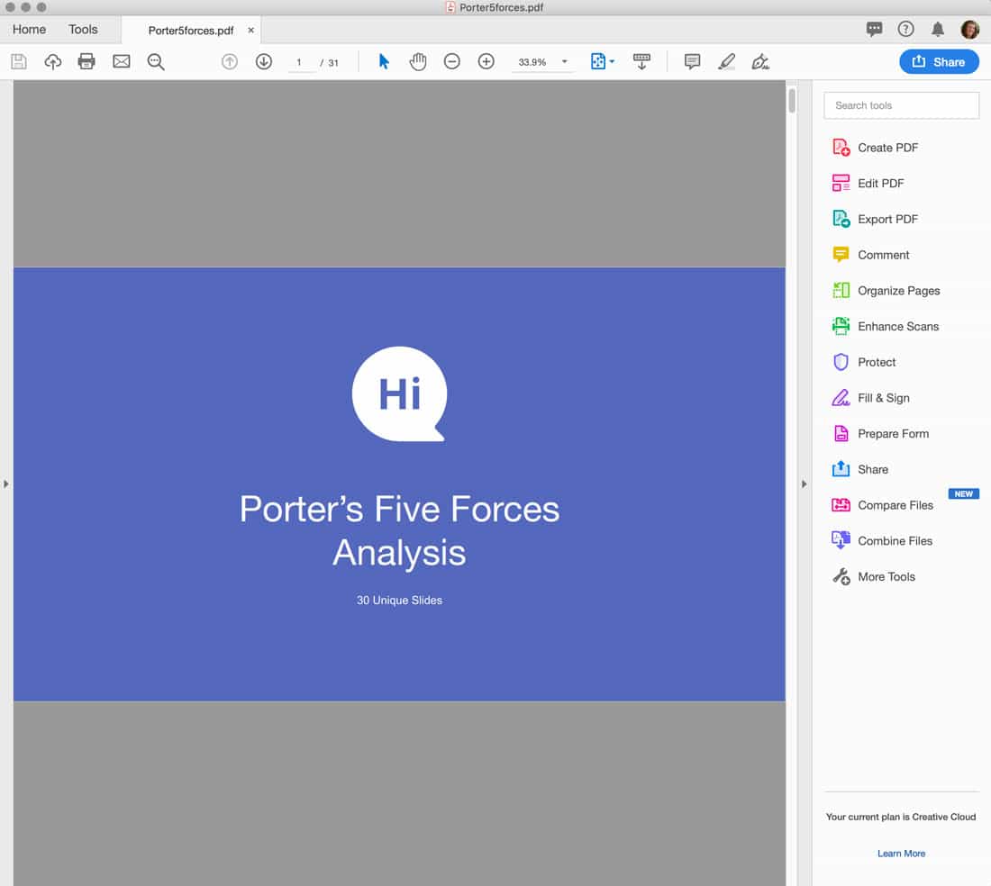Switch to the Home tab
This screenshot has height=886, width=991.
pos(28,29)
